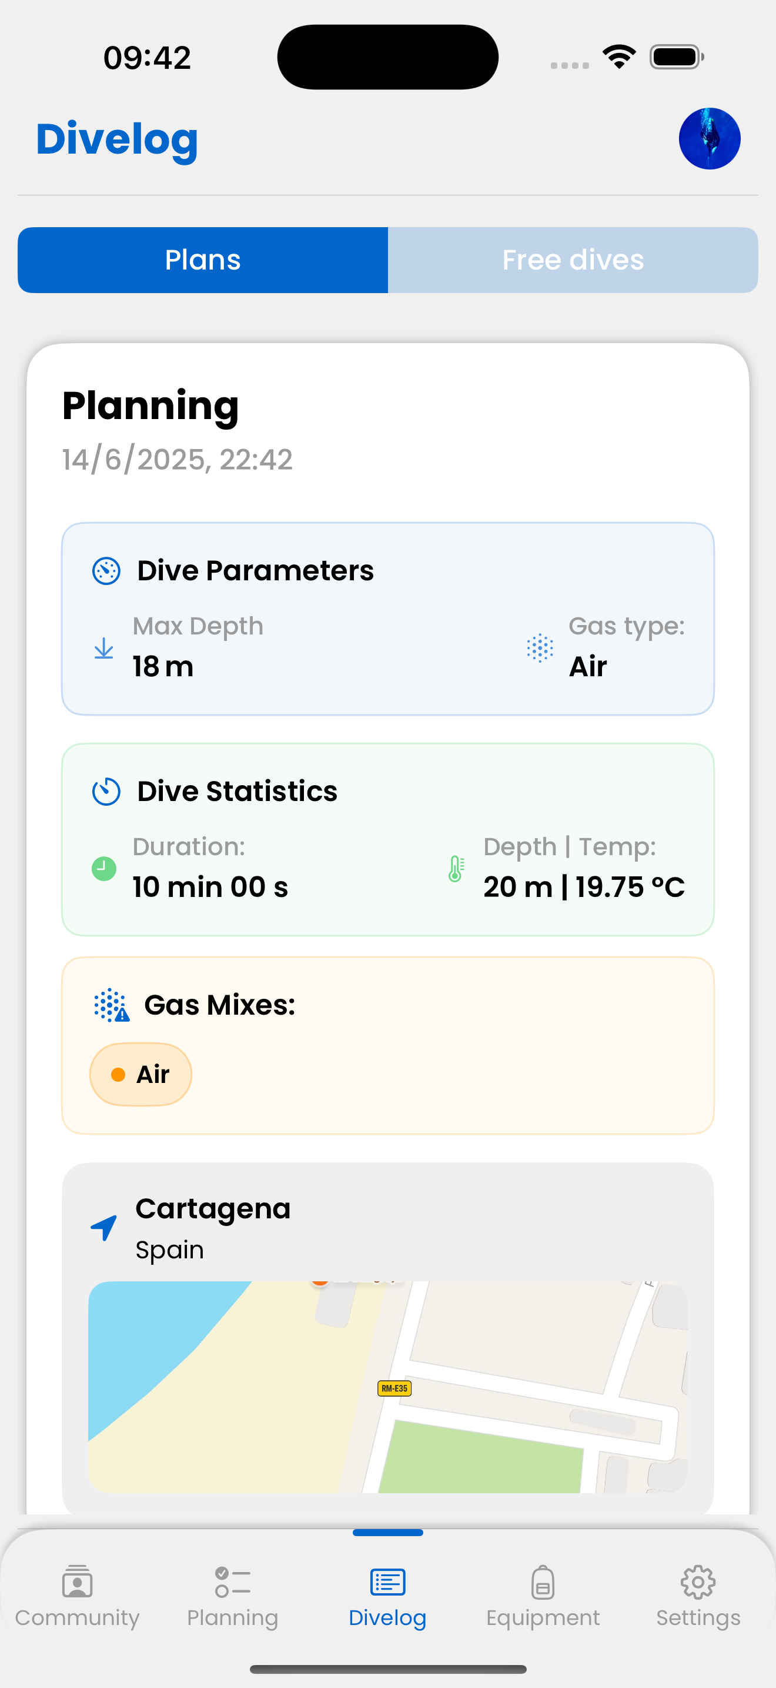This screenshot has width=776, height=1688.
Task: Tap the Dive Statistics timer icon
Action: click(106, 792)
